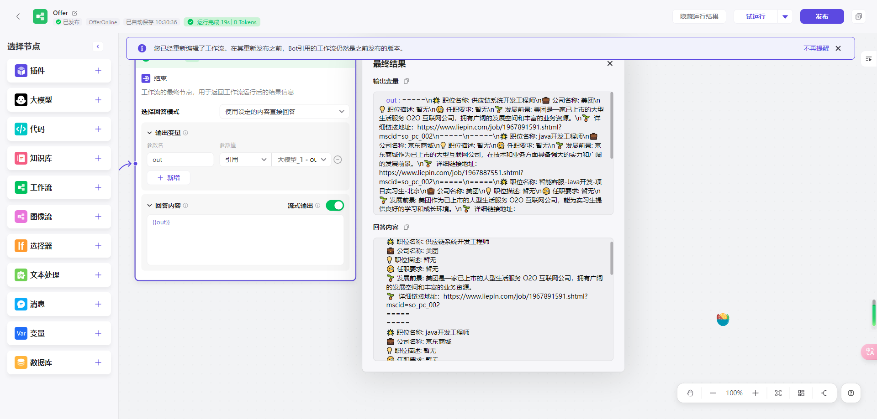Viewport: 877px width, 419px height.
Task: Fit the canvas to view
Action: point(778,393)
